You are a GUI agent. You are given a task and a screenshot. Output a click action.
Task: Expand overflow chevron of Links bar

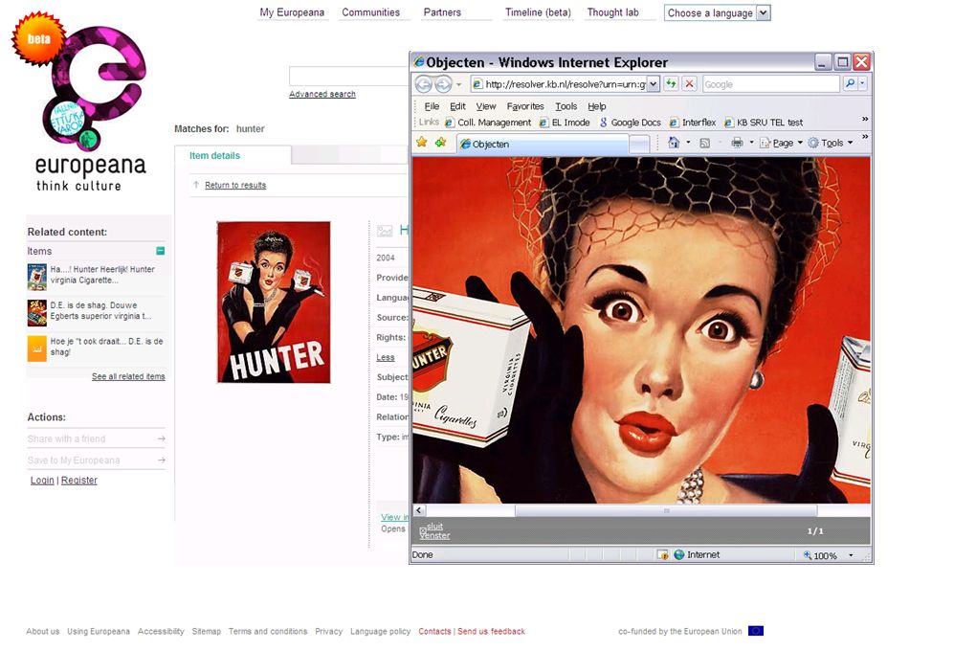[x=865, y=119]
